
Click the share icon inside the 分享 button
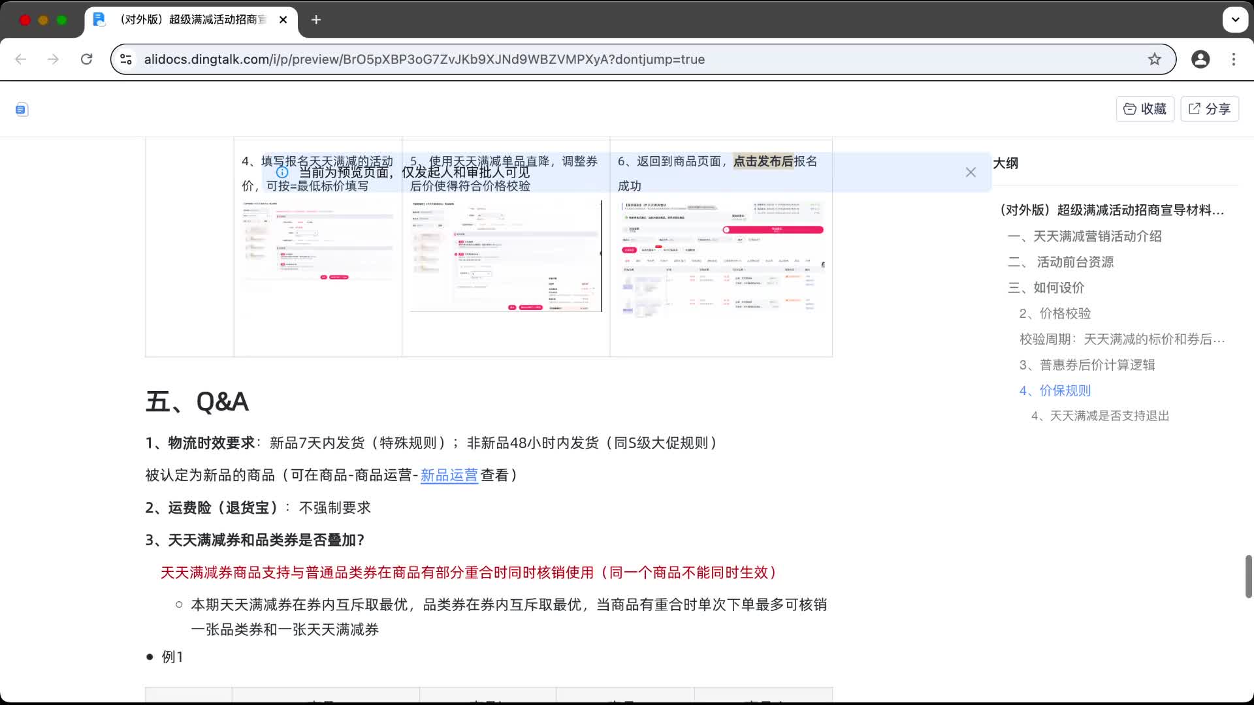click(1194, 108)
